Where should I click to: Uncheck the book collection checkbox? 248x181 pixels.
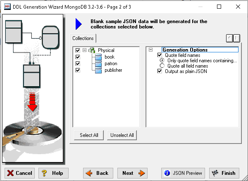[78, 57]
